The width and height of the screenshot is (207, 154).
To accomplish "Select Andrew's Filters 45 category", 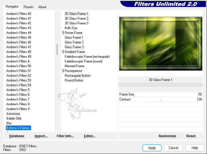I will point(19,38).
